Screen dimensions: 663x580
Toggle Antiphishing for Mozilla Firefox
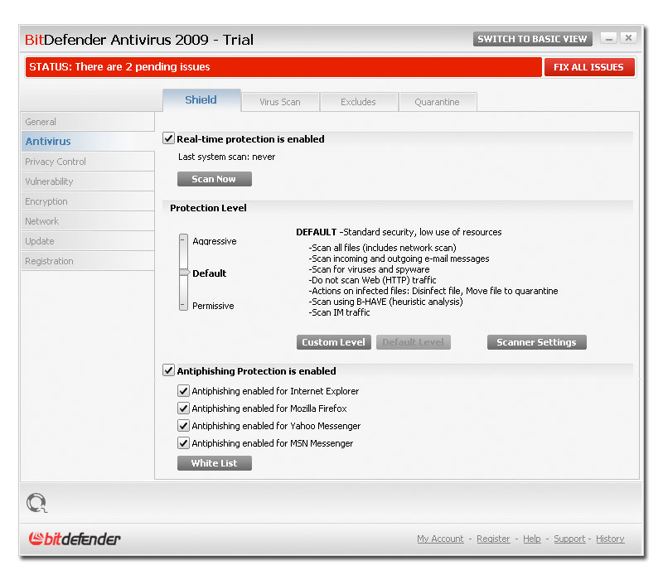tap(183, 408)
